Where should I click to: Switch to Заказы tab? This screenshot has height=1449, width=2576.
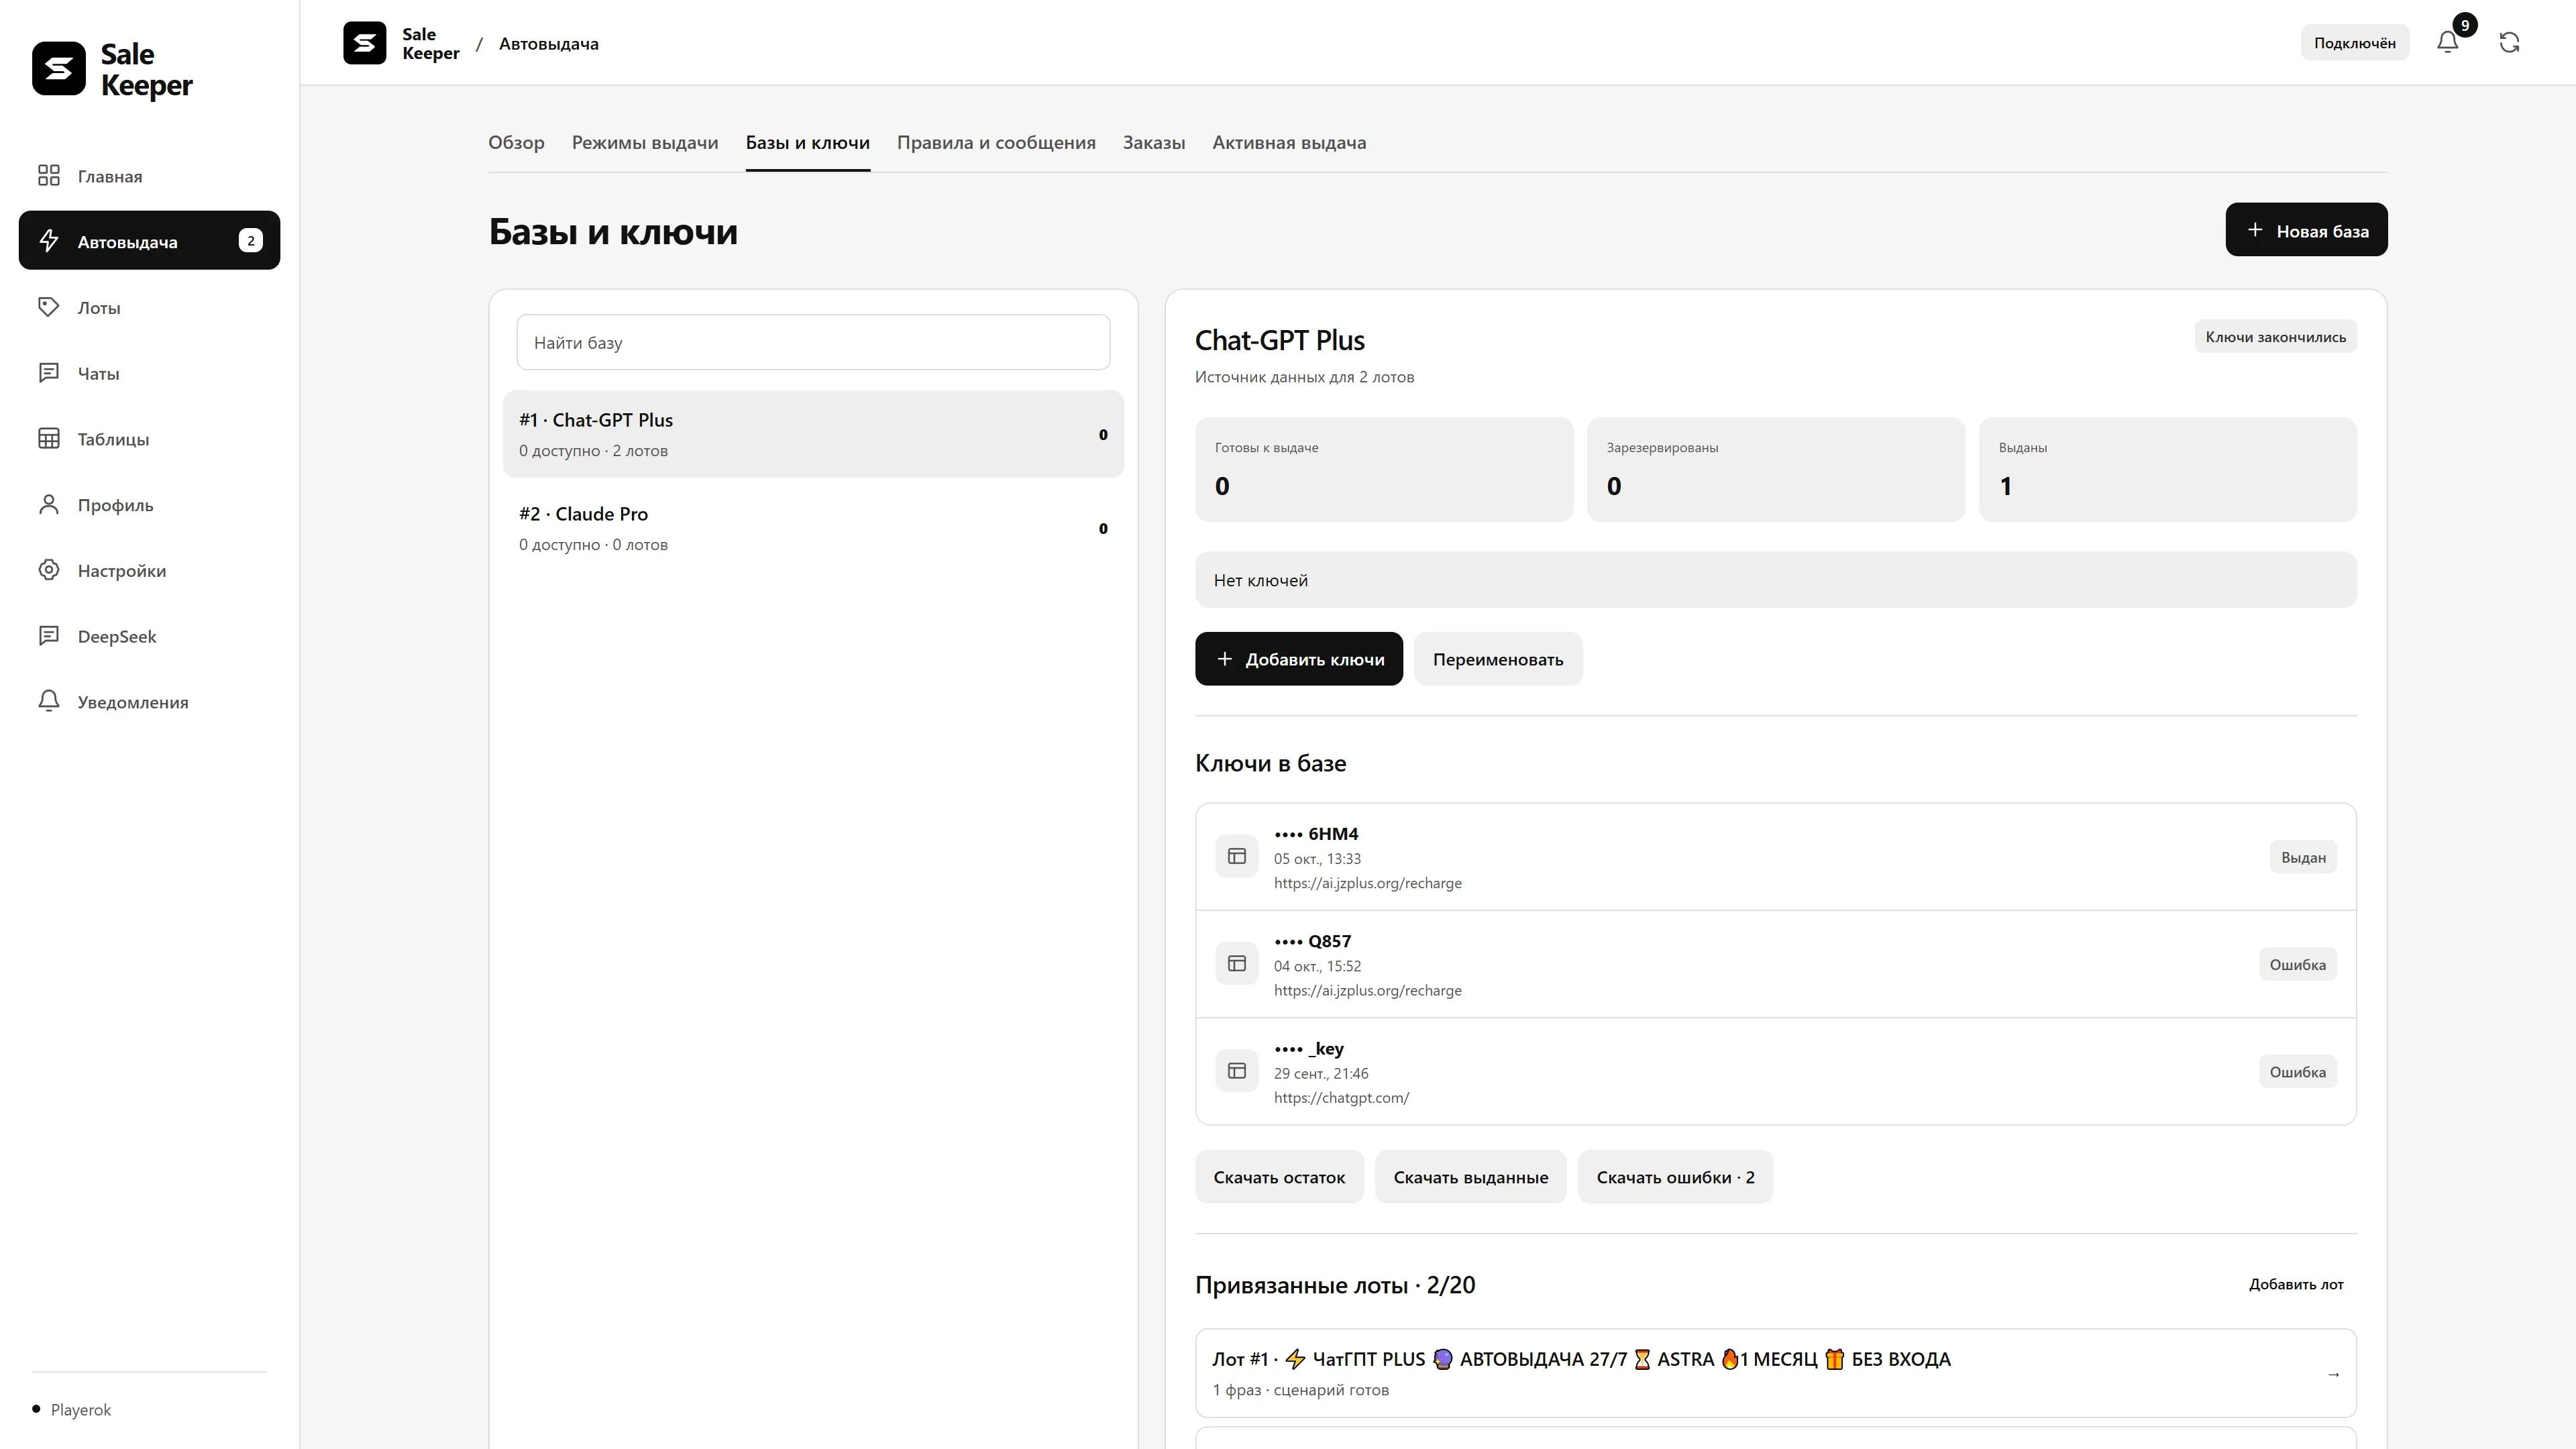point(1154,143)
